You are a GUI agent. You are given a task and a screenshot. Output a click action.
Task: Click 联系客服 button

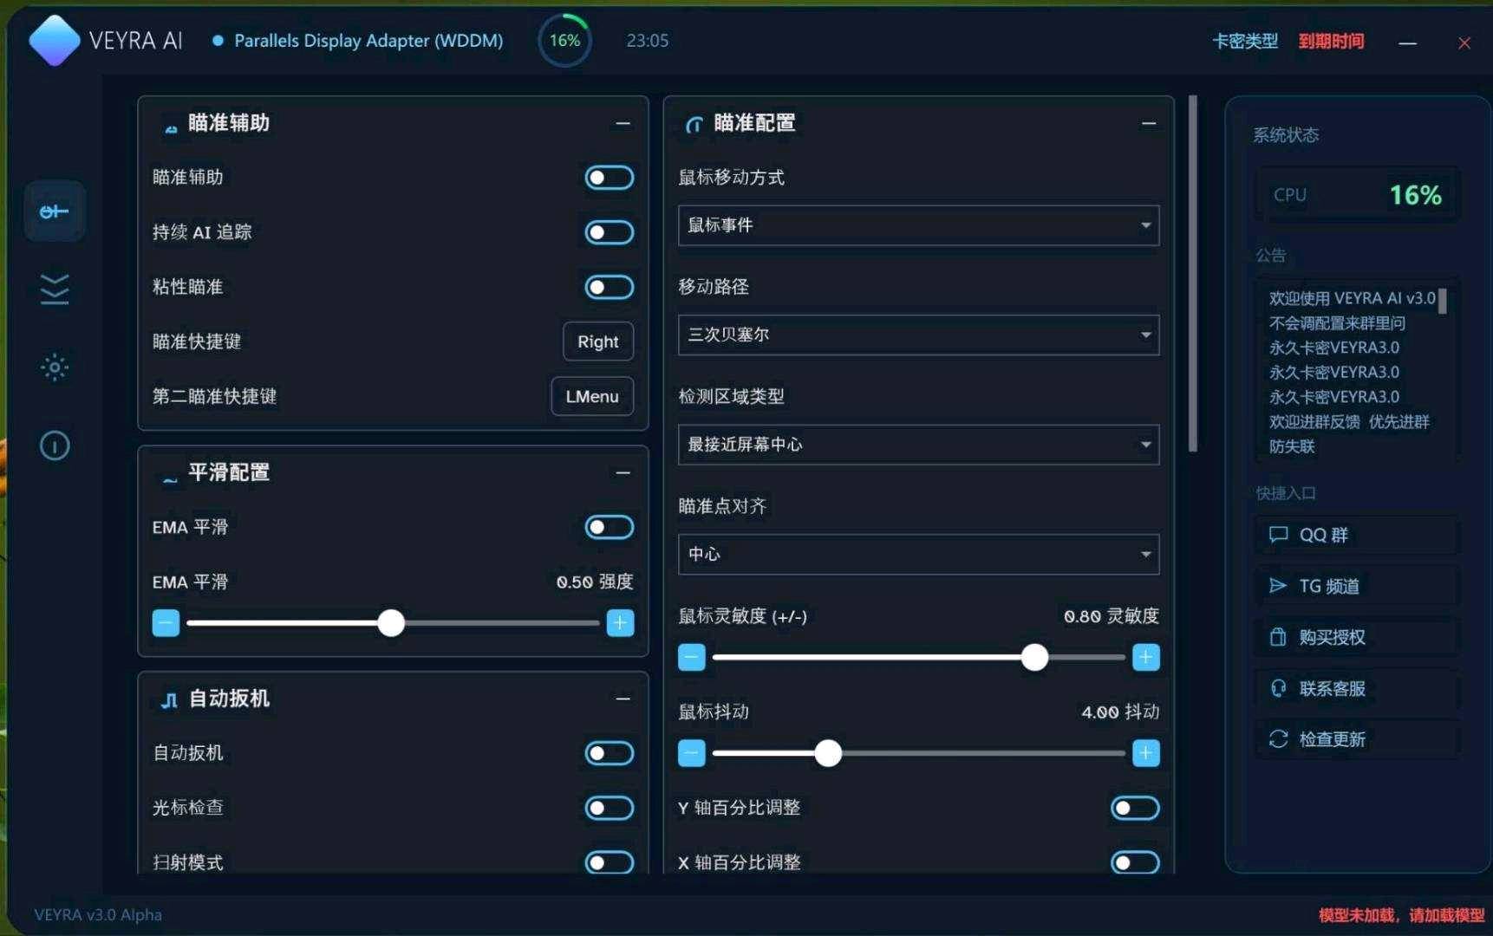[x=1356, y=688]
